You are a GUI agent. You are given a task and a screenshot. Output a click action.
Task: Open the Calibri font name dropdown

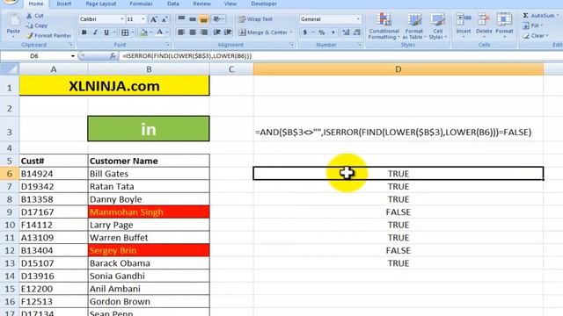pos(122,19)
